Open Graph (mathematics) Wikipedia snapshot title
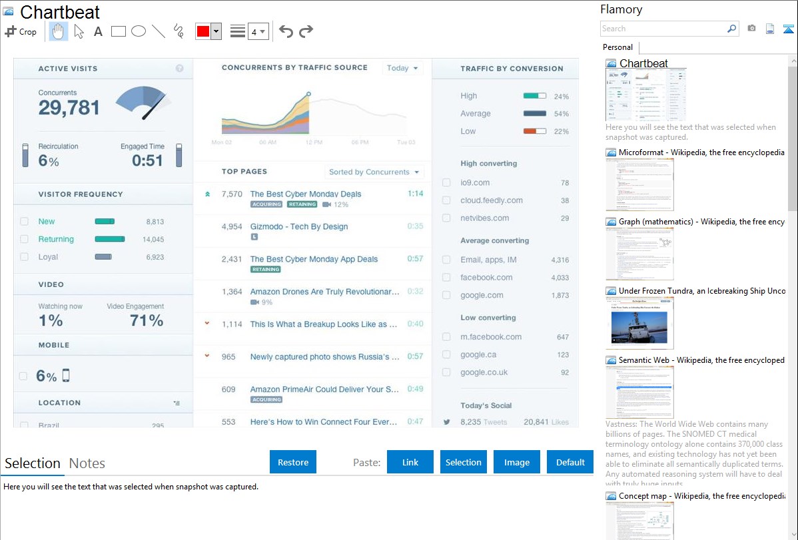Screen dimensions: 798x540 tap(701, 222)
